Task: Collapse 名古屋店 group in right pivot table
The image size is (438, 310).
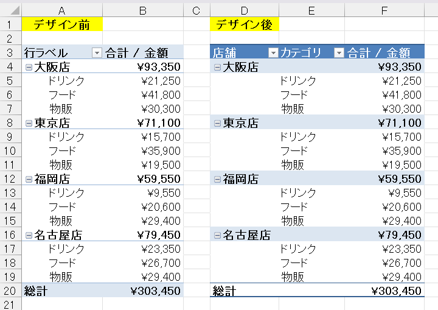Action: [x=217, y=235]
